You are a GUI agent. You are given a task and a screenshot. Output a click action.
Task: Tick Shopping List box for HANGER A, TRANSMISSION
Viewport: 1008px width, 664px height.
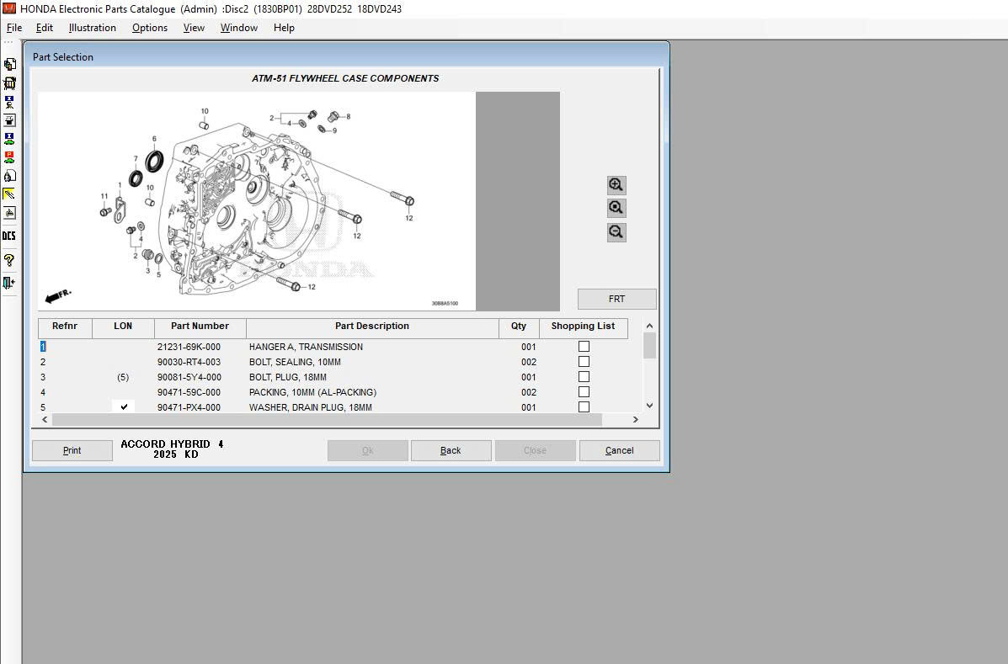pos(584,346)
